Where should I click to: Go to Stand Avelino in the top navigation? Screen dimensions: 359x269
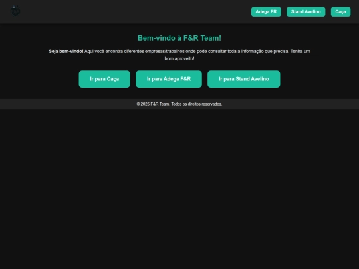tap(306, 12)
